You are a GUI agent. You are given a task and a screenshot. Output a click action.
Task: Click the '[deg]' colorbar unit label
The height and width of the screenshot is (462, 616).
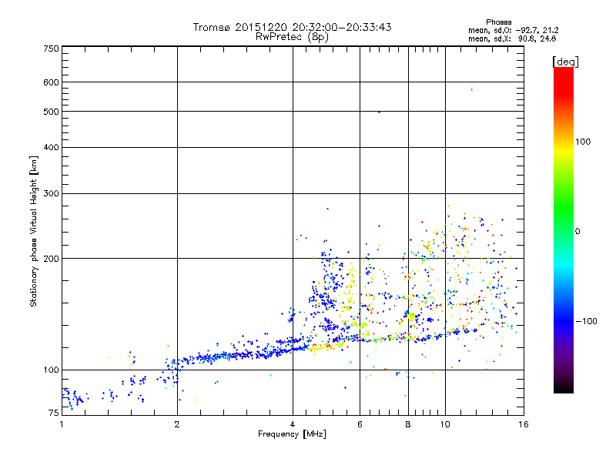(565, 62)
